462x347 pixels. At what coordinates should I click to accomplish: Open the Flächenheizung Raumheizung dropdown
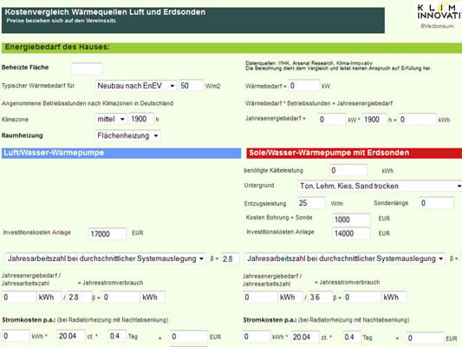pyautogui.click(x=127, y=135)
